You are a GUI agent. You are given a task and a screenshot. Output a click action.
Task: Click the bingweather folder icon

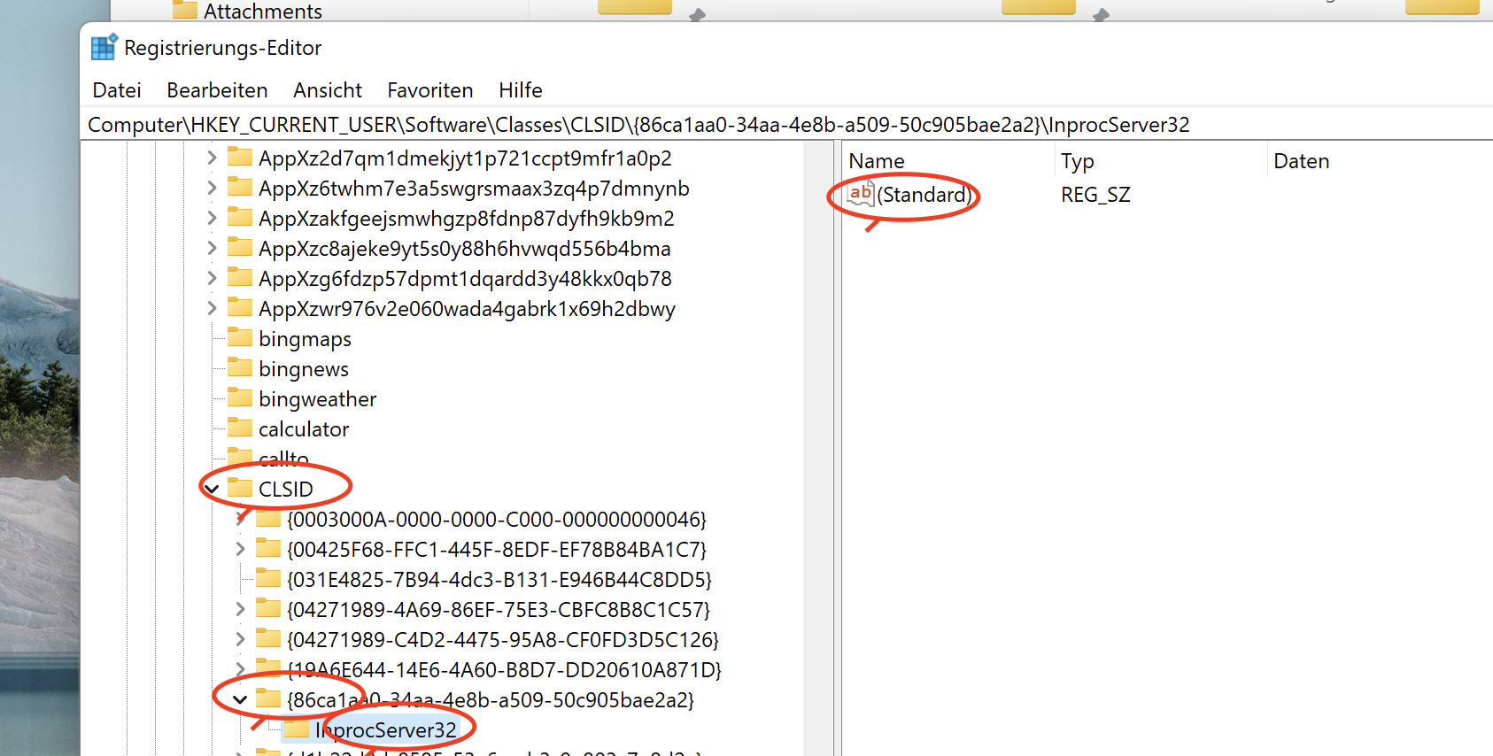[240, 398]
